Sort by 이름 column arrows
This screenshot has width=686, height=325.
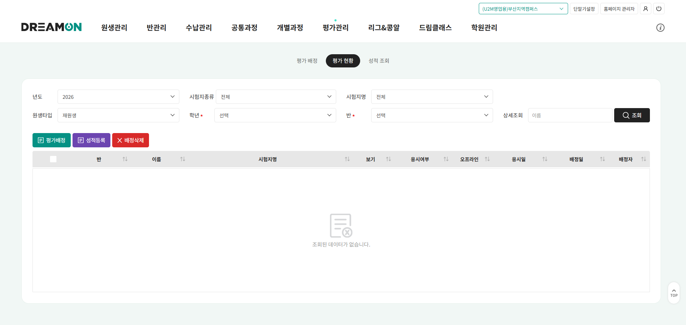(183, 159)
